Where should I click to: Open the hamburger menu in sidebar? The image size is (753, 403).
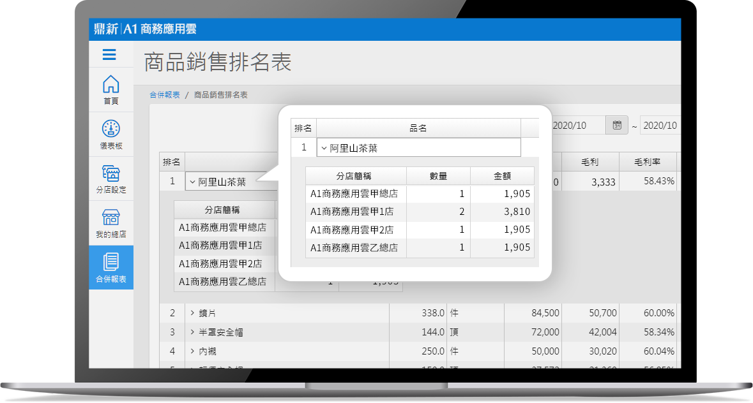109,55
